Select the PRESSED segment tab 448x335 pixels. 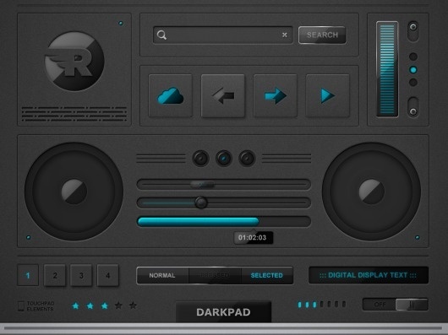(x=215, y=275)
